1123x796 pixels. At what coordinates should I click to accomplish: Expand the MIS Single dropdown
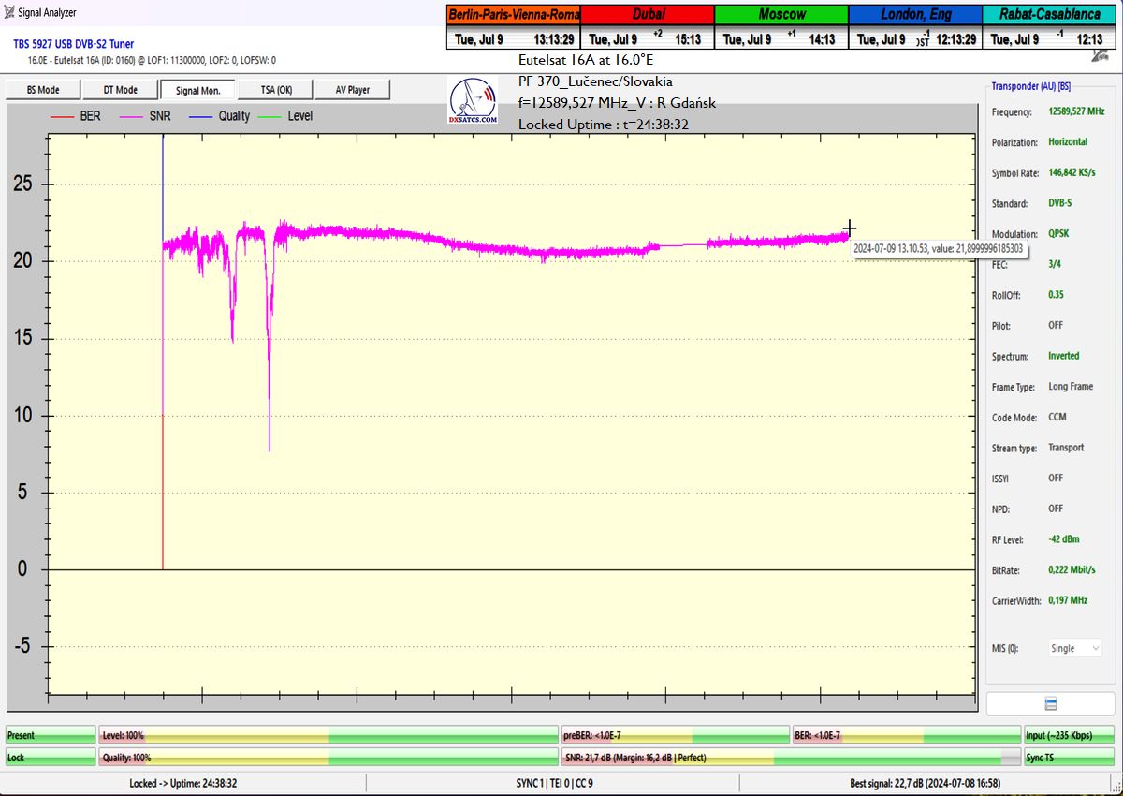1074,648
